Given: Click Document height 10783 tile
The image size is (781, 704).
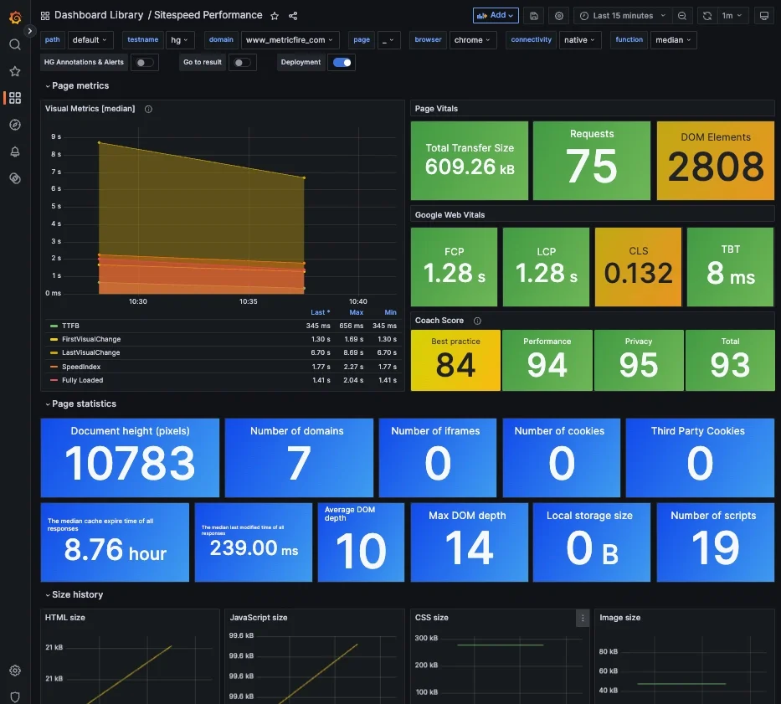Looking at the screenshot, I should pos(130,458).
